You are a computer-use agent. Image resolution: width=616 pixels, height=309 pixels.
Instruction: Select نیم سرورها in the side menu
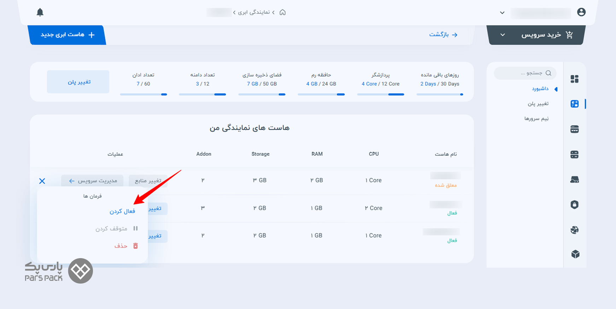[x=536, y=119]
